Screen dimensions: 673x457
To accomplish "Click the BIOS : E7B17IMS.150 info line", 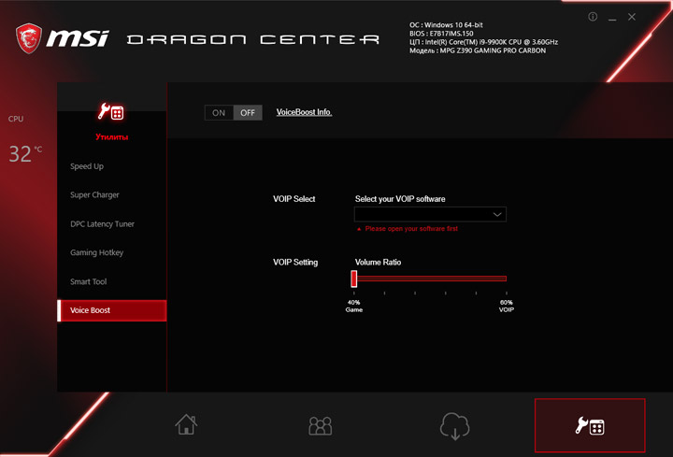I will pos(441,34).
